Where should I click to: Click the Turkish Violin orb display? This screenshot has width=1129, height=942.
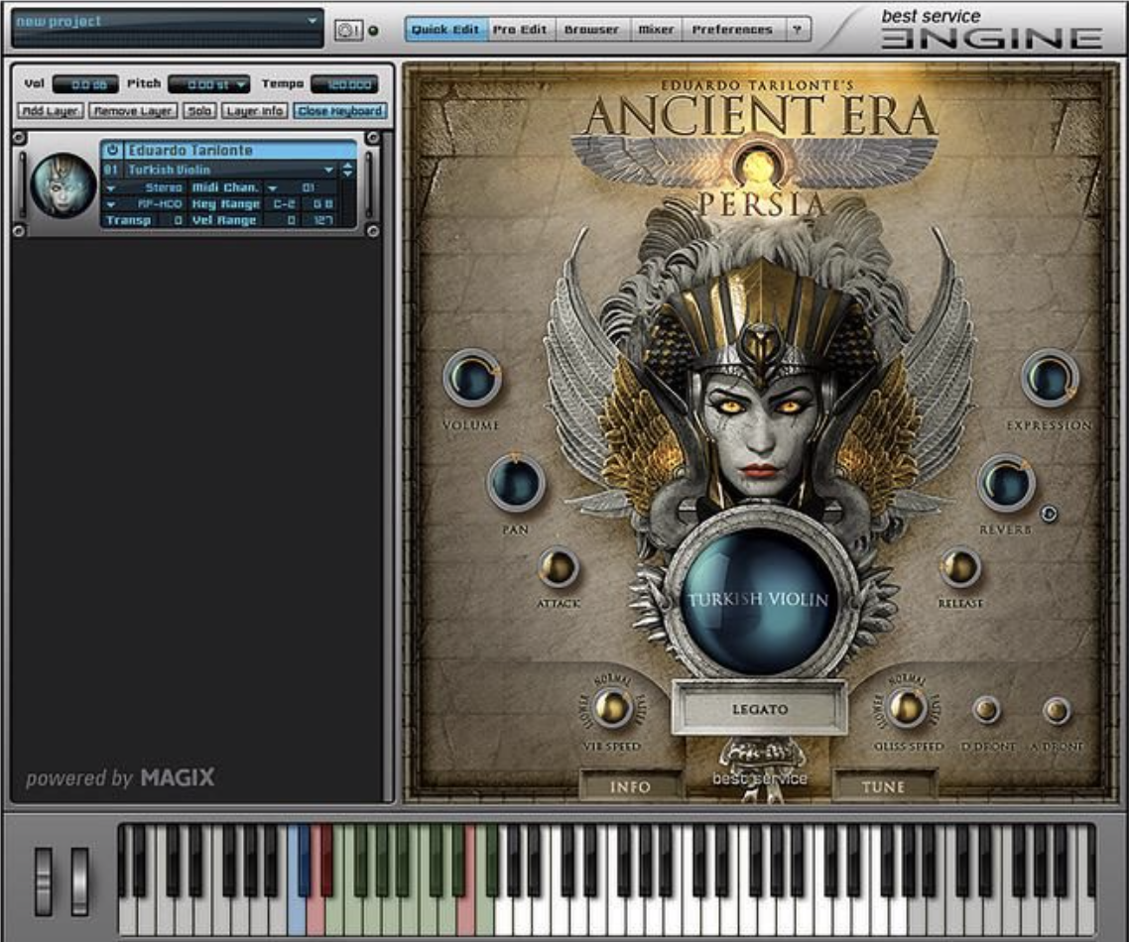[760, 599]
